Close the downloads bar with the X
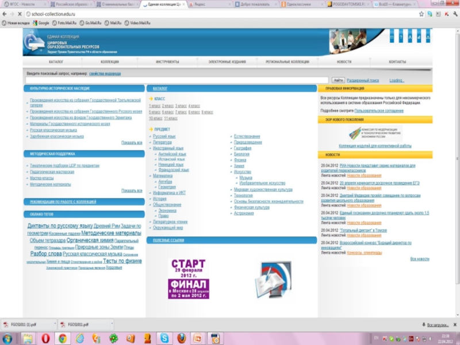 pos(455,324)
